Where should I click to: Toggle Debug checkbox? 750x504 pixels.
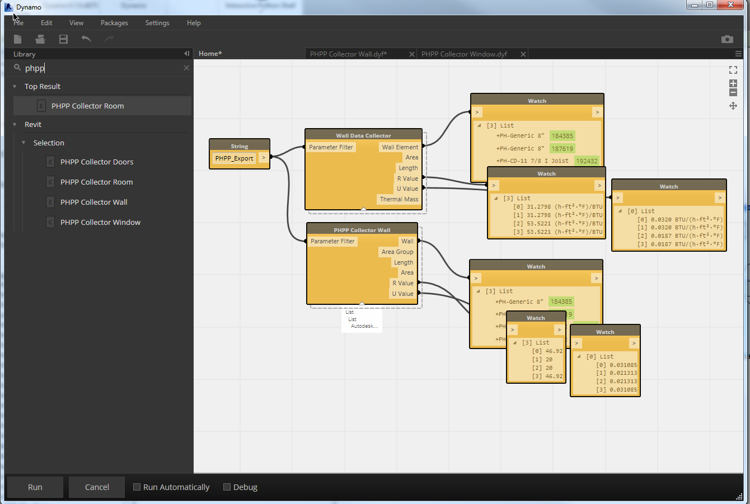point(227,487)
